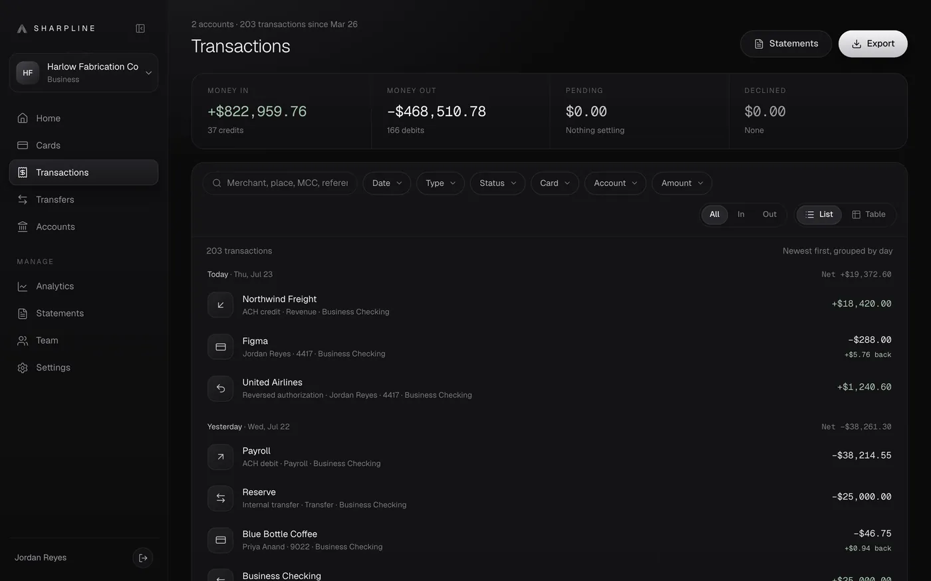The width and height of the screenshot is (931, 581).
Task: Filter to incoming with the In toggle
Action: [741, 214]
